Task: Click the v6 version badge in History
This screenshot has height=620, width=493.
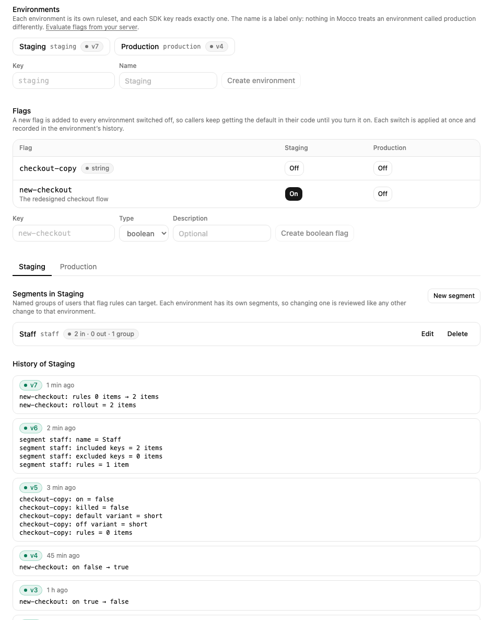Action: pyautogui.click(x=31, y=428)
